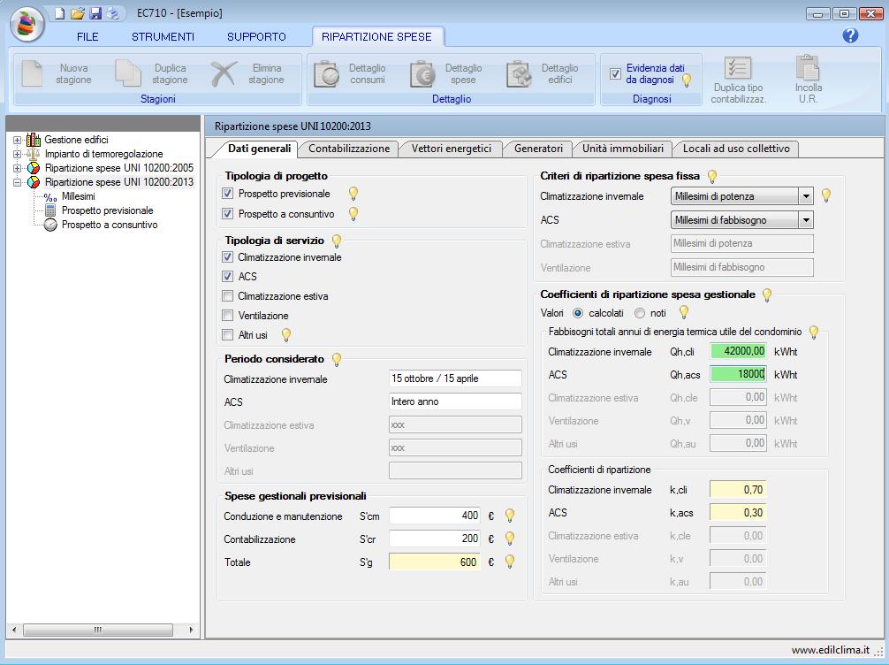Click lightbulb next to Tipologia di servizio
Screen dimensions: 889x665
(336, 241)
